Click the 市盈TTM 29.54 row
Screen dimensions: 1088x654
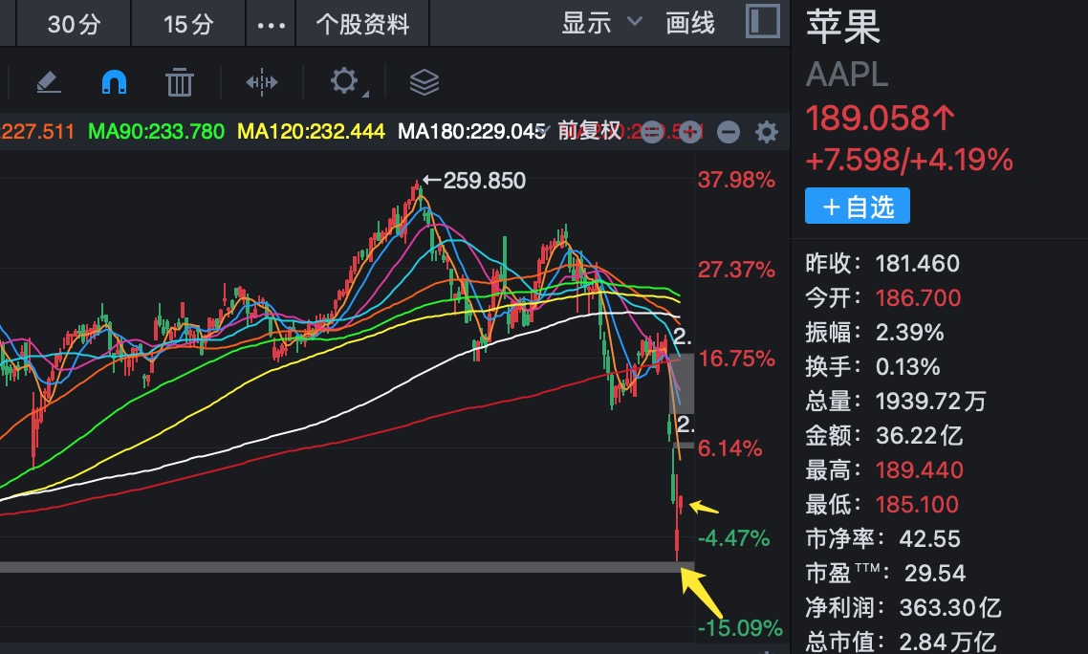[x=884, y=574]
